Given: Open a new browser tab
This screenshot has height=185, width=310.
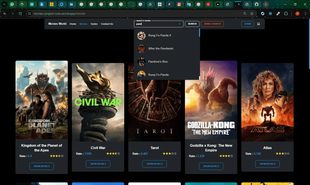Looking at the screenshot, I should [266, 4].
